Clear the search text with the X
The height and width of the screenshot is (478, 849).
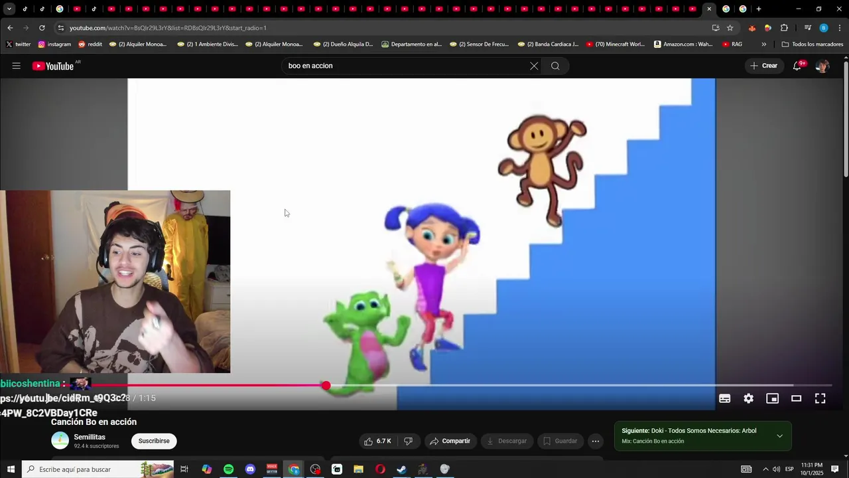[534, 66]
